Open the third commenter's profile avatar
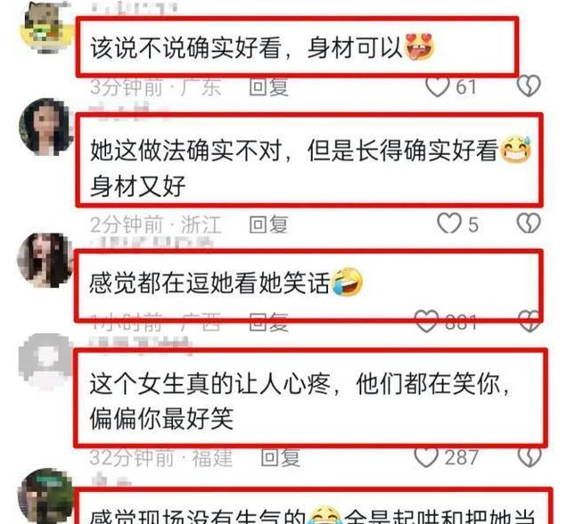Image resolution: width=567 pixels, height=524 pixels. (45, 261)
